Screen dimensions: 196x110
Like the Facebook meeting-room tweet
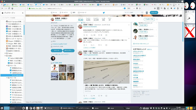tap(99, 45)
